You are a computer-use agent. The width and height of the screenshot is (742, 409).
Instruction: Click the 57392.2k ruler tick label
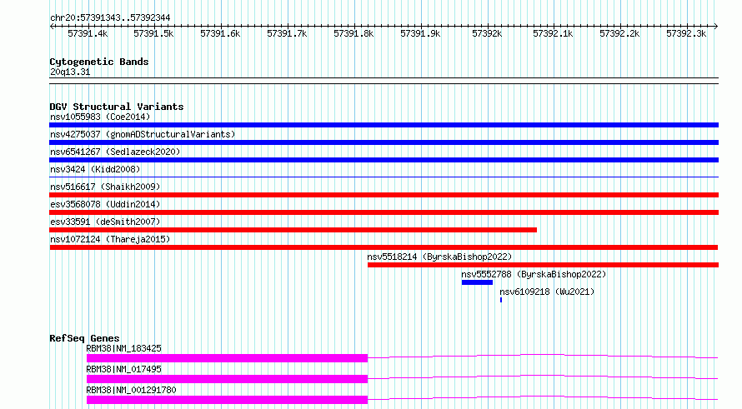pyautogui.click(x=619, y=33)
